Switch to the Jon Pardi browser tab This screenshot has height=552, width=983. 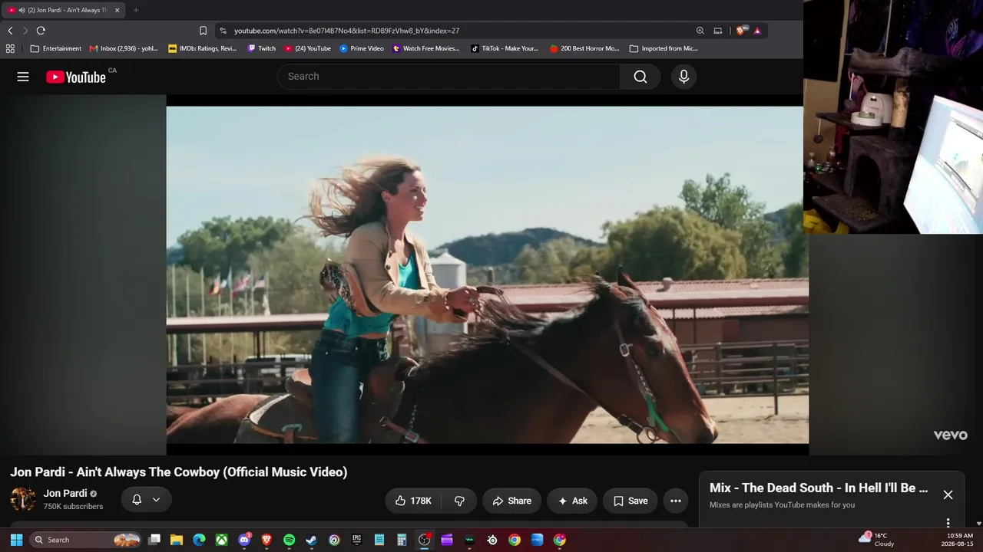click(x=63, y=10)
